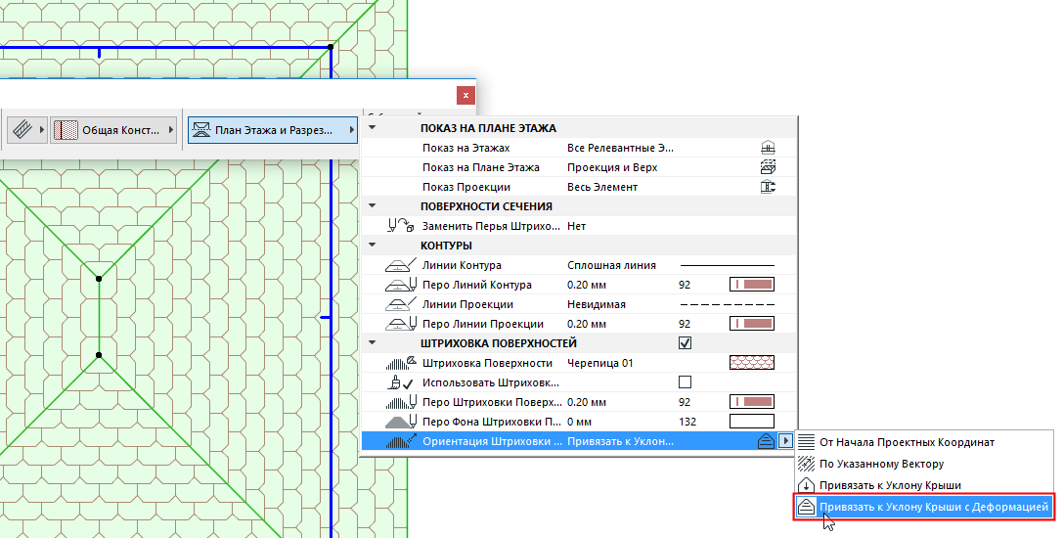Click the По Указанному Вектору menu icon
The height and width of the screenshot is (538, 1063).
tap(806, 464)
